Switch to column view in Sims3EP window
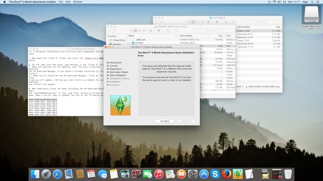The image size is (323, 181). tap(140, 31)
